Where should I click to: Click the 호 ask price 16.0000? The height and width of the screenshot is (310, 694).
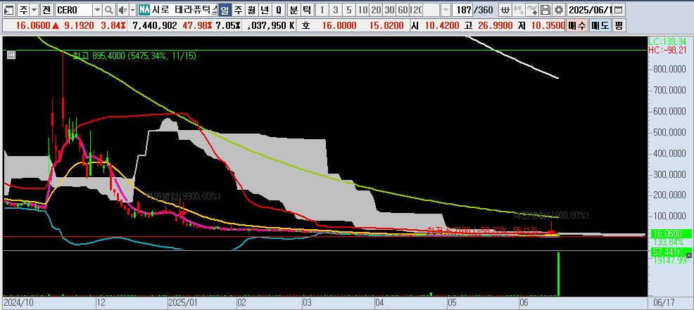[x=339, y=25]
